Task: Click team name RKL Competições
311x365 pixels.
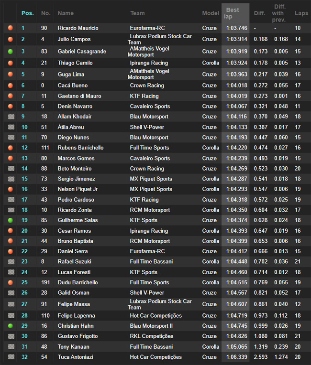Action: 152,336
